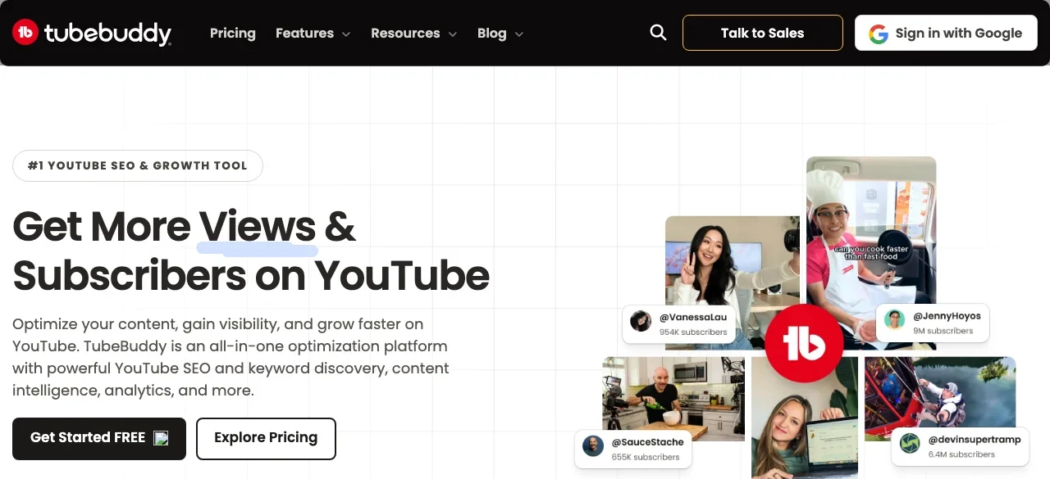Click the 954K subscribers text

point(693,332)
